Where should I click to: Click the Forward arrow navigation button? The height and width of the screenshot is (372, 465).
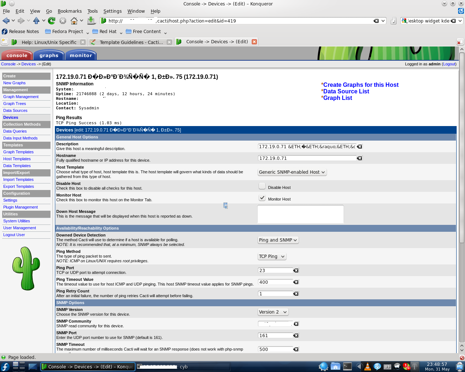pos(21,21)
